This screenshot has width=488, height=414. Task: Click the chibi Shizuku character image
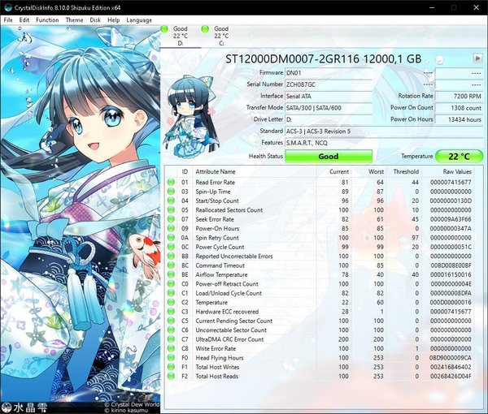click(x=191, y=116)
